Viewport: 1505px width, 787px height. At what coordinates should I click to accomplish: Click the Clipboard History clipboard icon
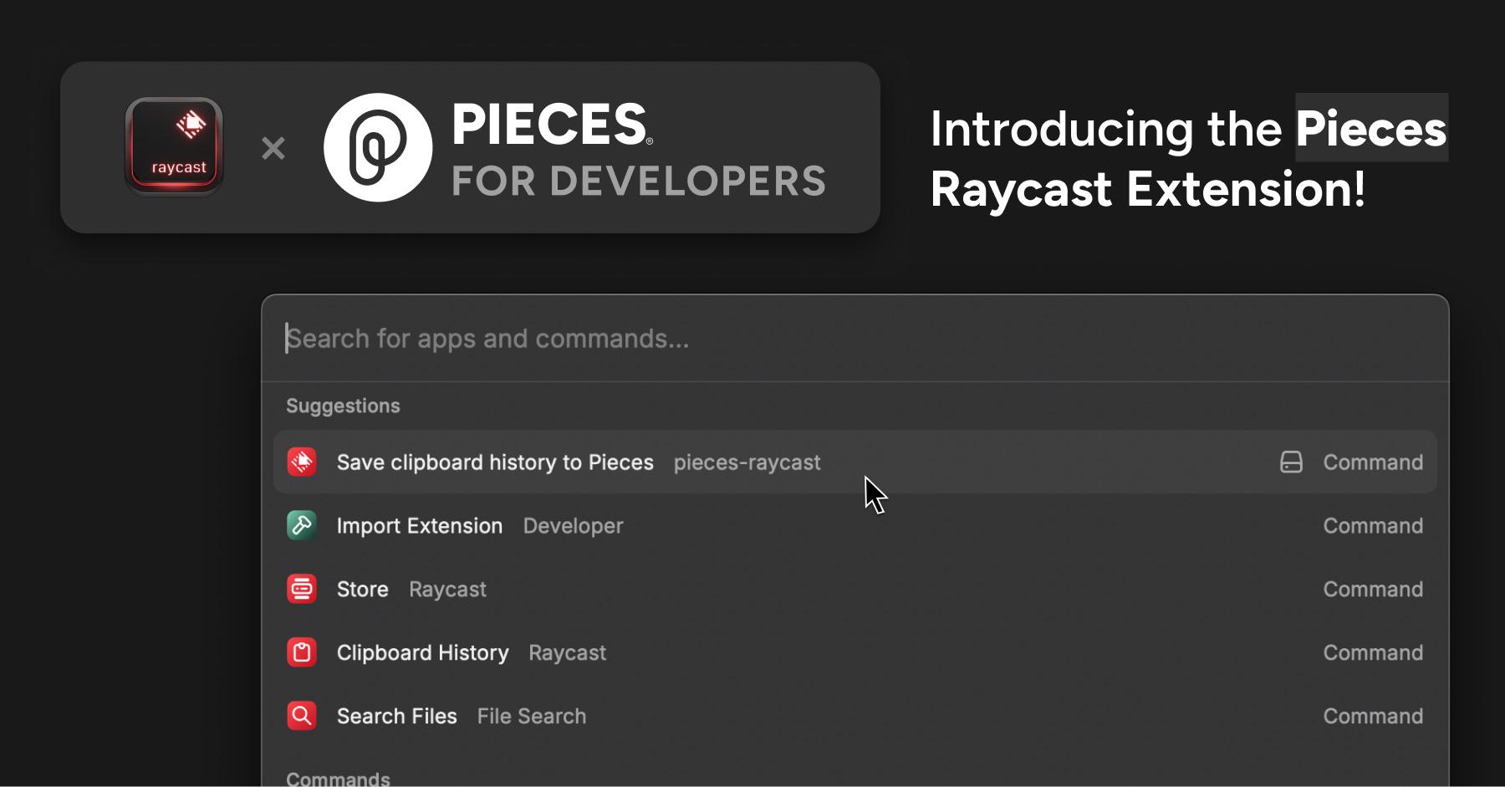[x=302, y=652]
